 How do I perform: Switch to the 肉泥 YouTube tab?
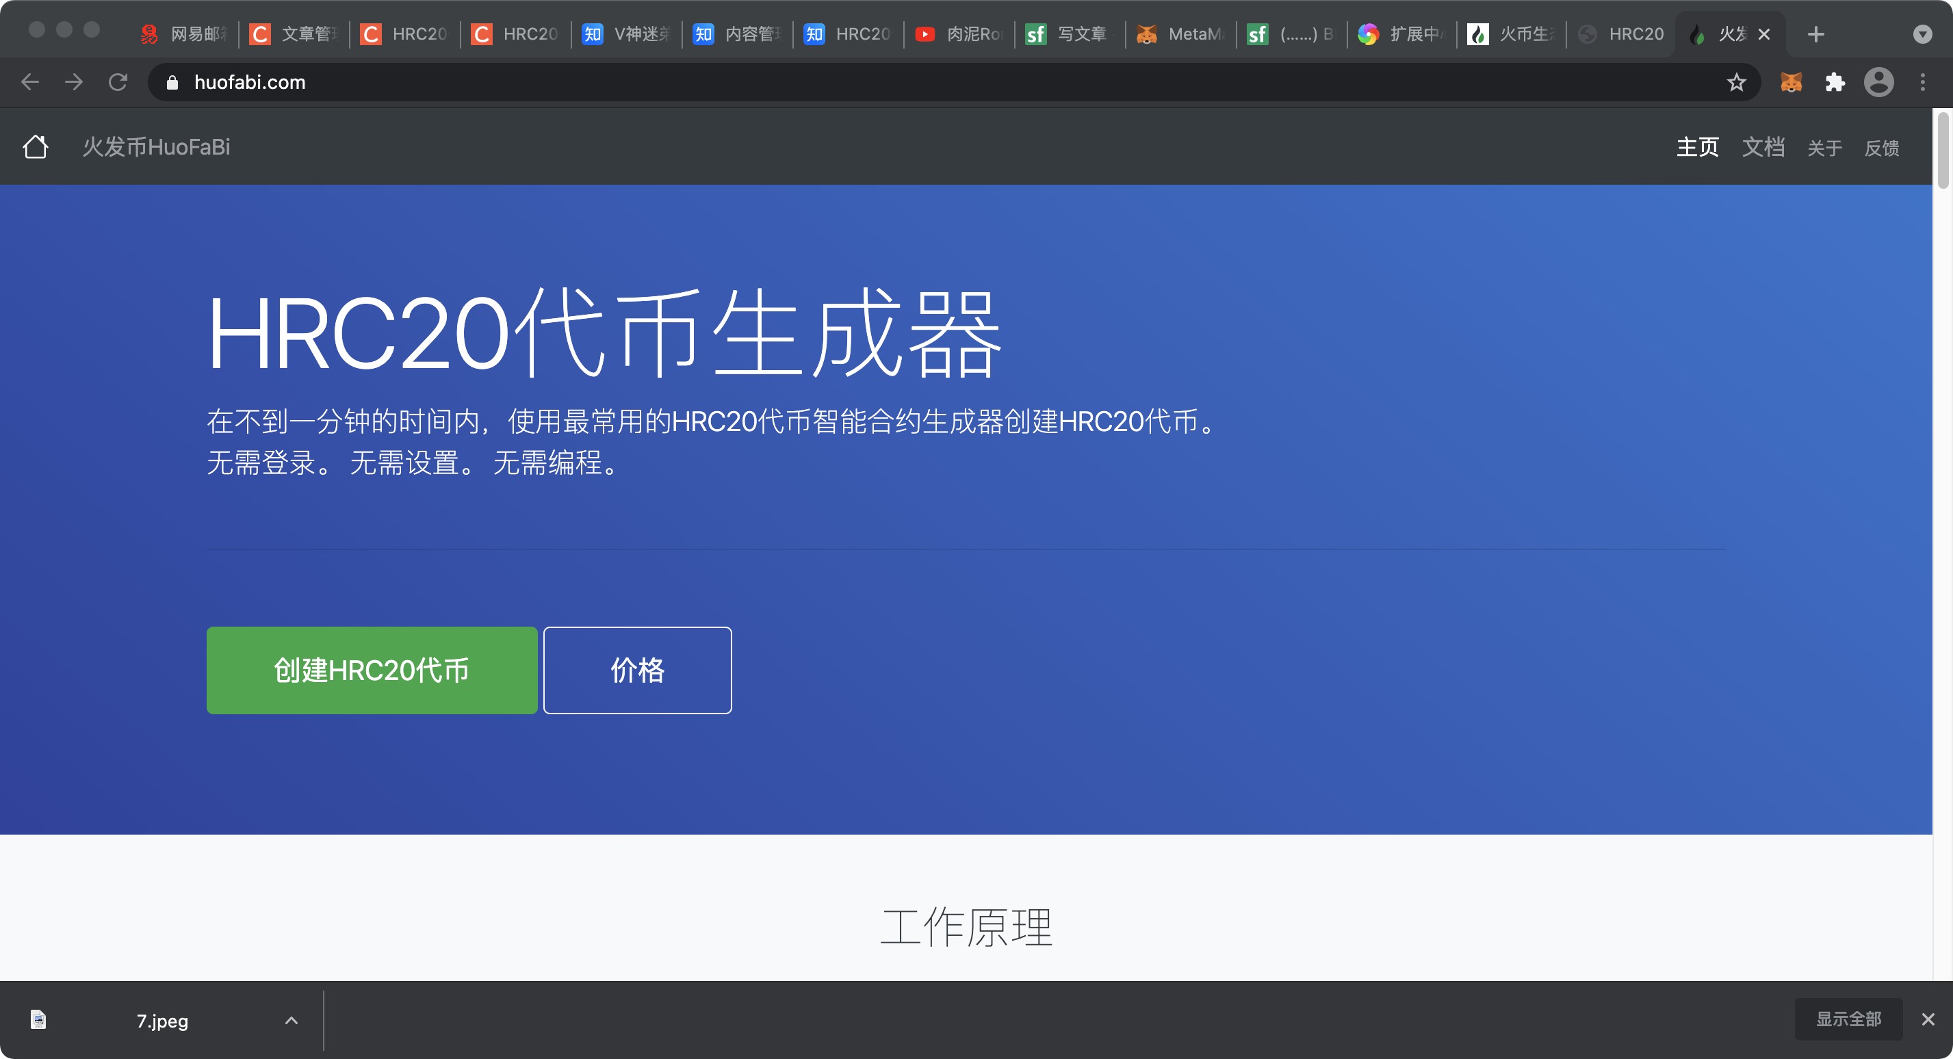tap(960, 34)
